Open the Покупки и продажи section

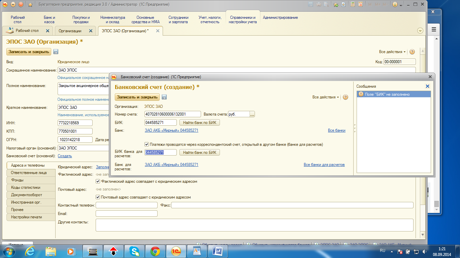click(81, 19)
